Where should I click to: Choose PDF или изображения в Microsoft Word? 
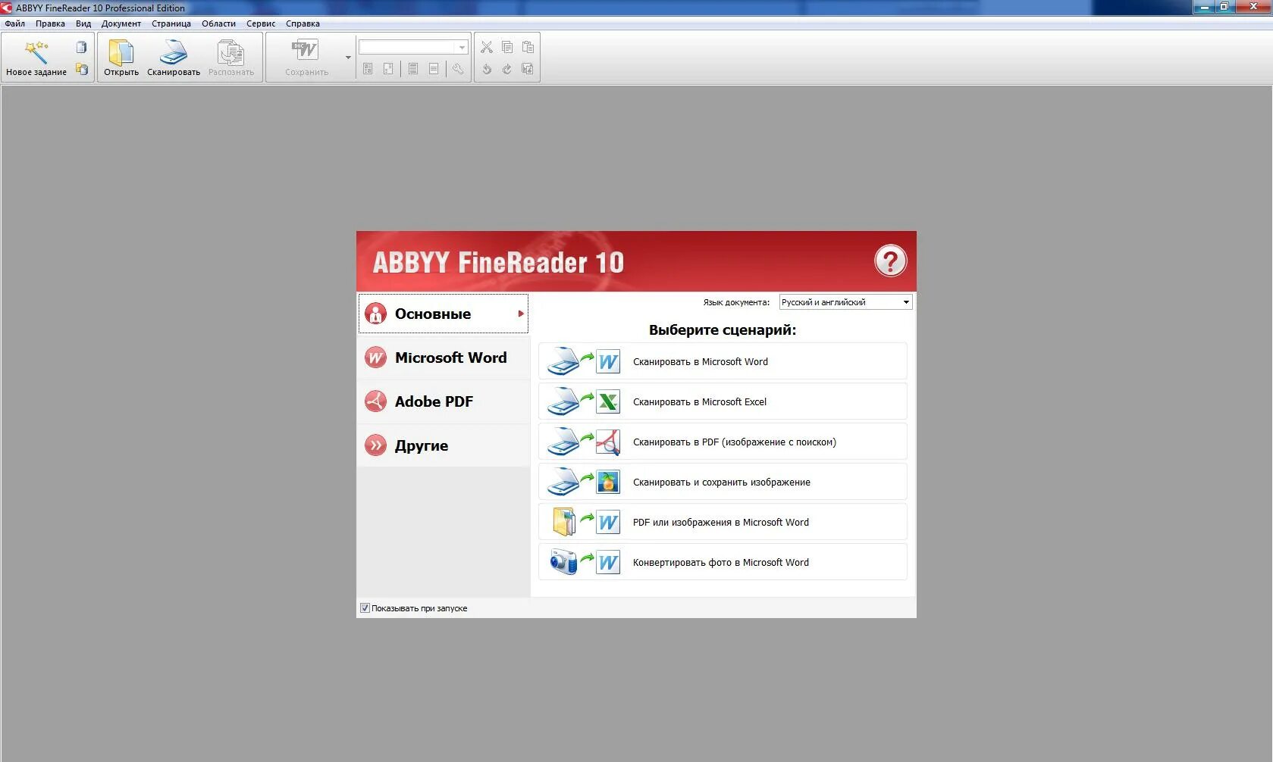(x=723, y=522)
